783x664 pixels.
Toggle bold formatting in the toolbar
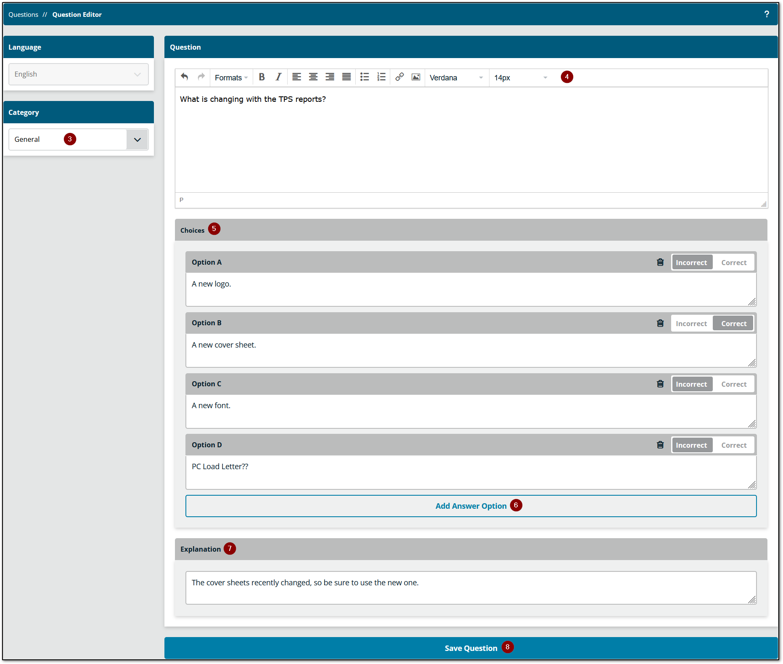[x=262, y=77]
